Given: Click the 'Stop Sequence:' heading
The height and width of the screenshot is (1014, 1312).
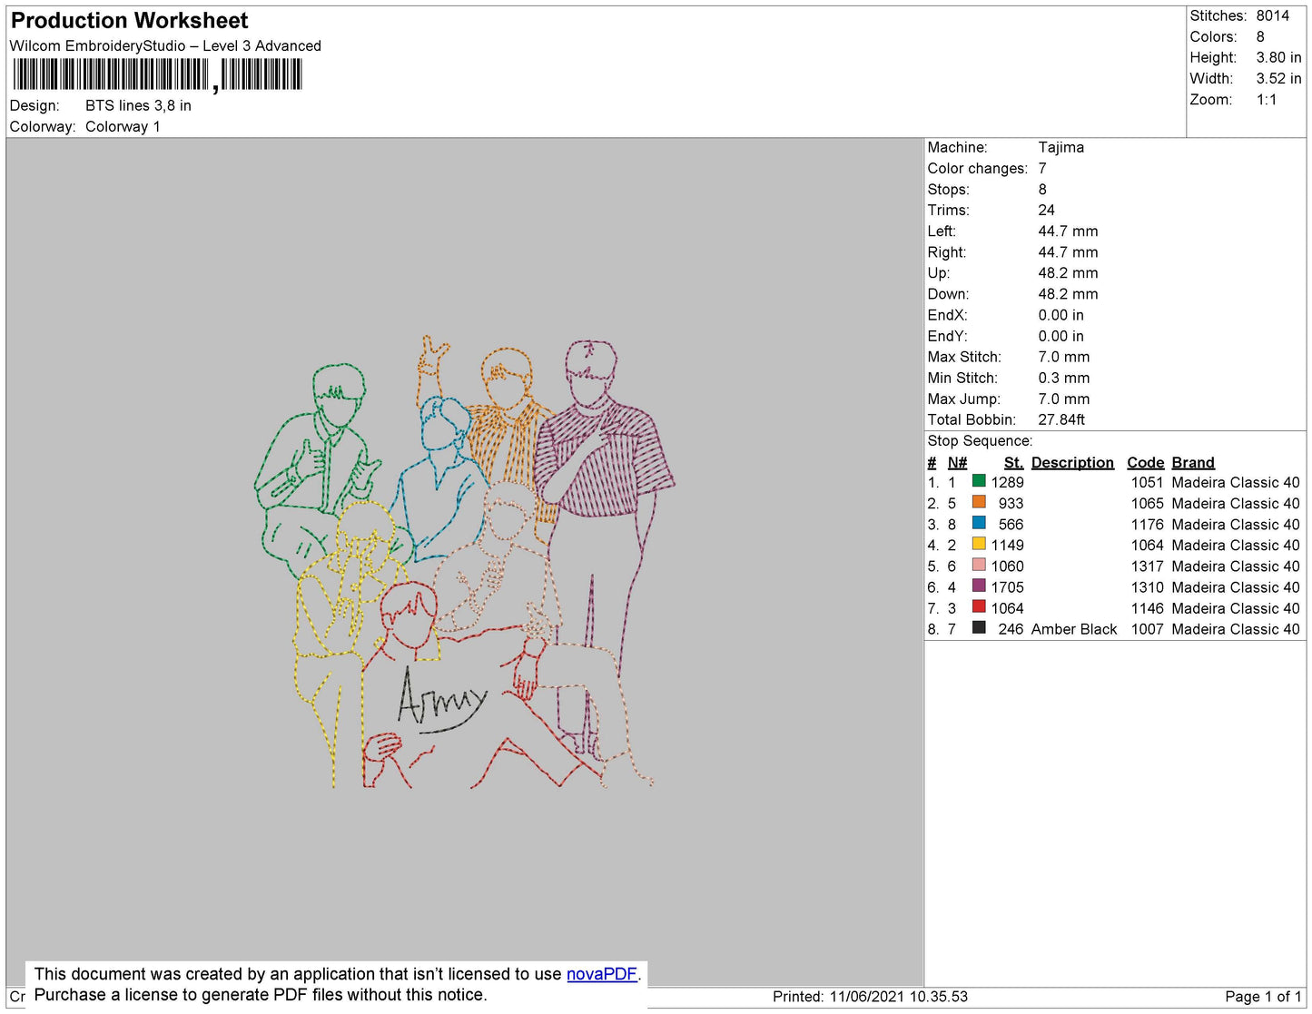Looking at the screenshot, I should point(981,441).
